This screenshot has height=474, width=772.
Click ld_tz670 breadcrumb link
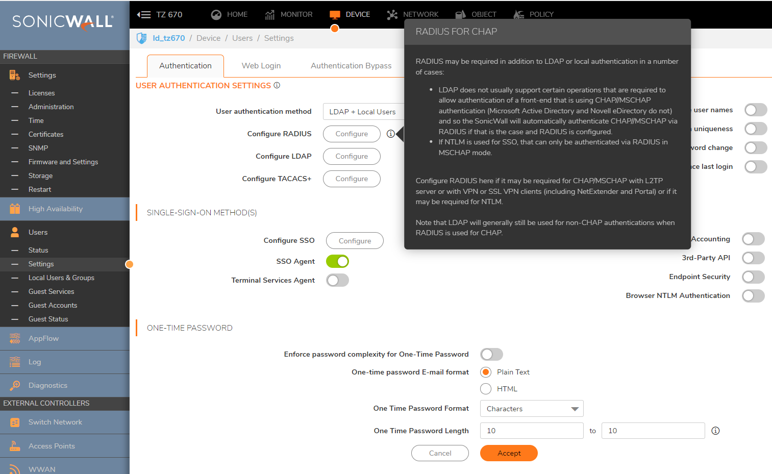coord(169,38)
